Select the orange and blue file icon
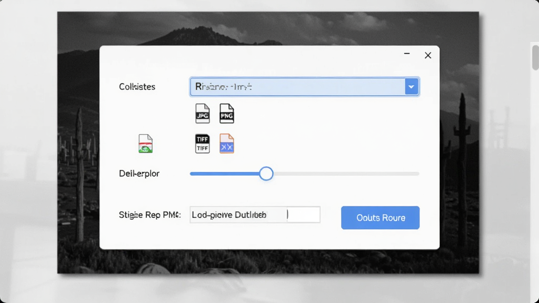Viewport: 539px width, 303px height. click(x=226, y=144)
